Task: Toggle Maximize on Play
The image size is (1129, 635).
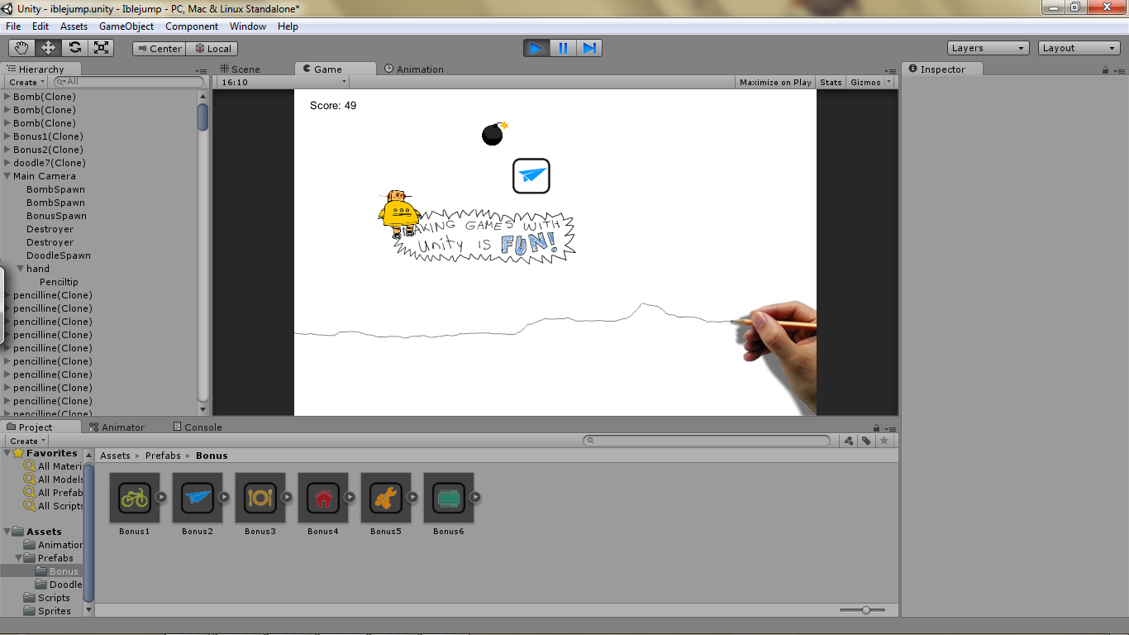Action: [775, 82]
